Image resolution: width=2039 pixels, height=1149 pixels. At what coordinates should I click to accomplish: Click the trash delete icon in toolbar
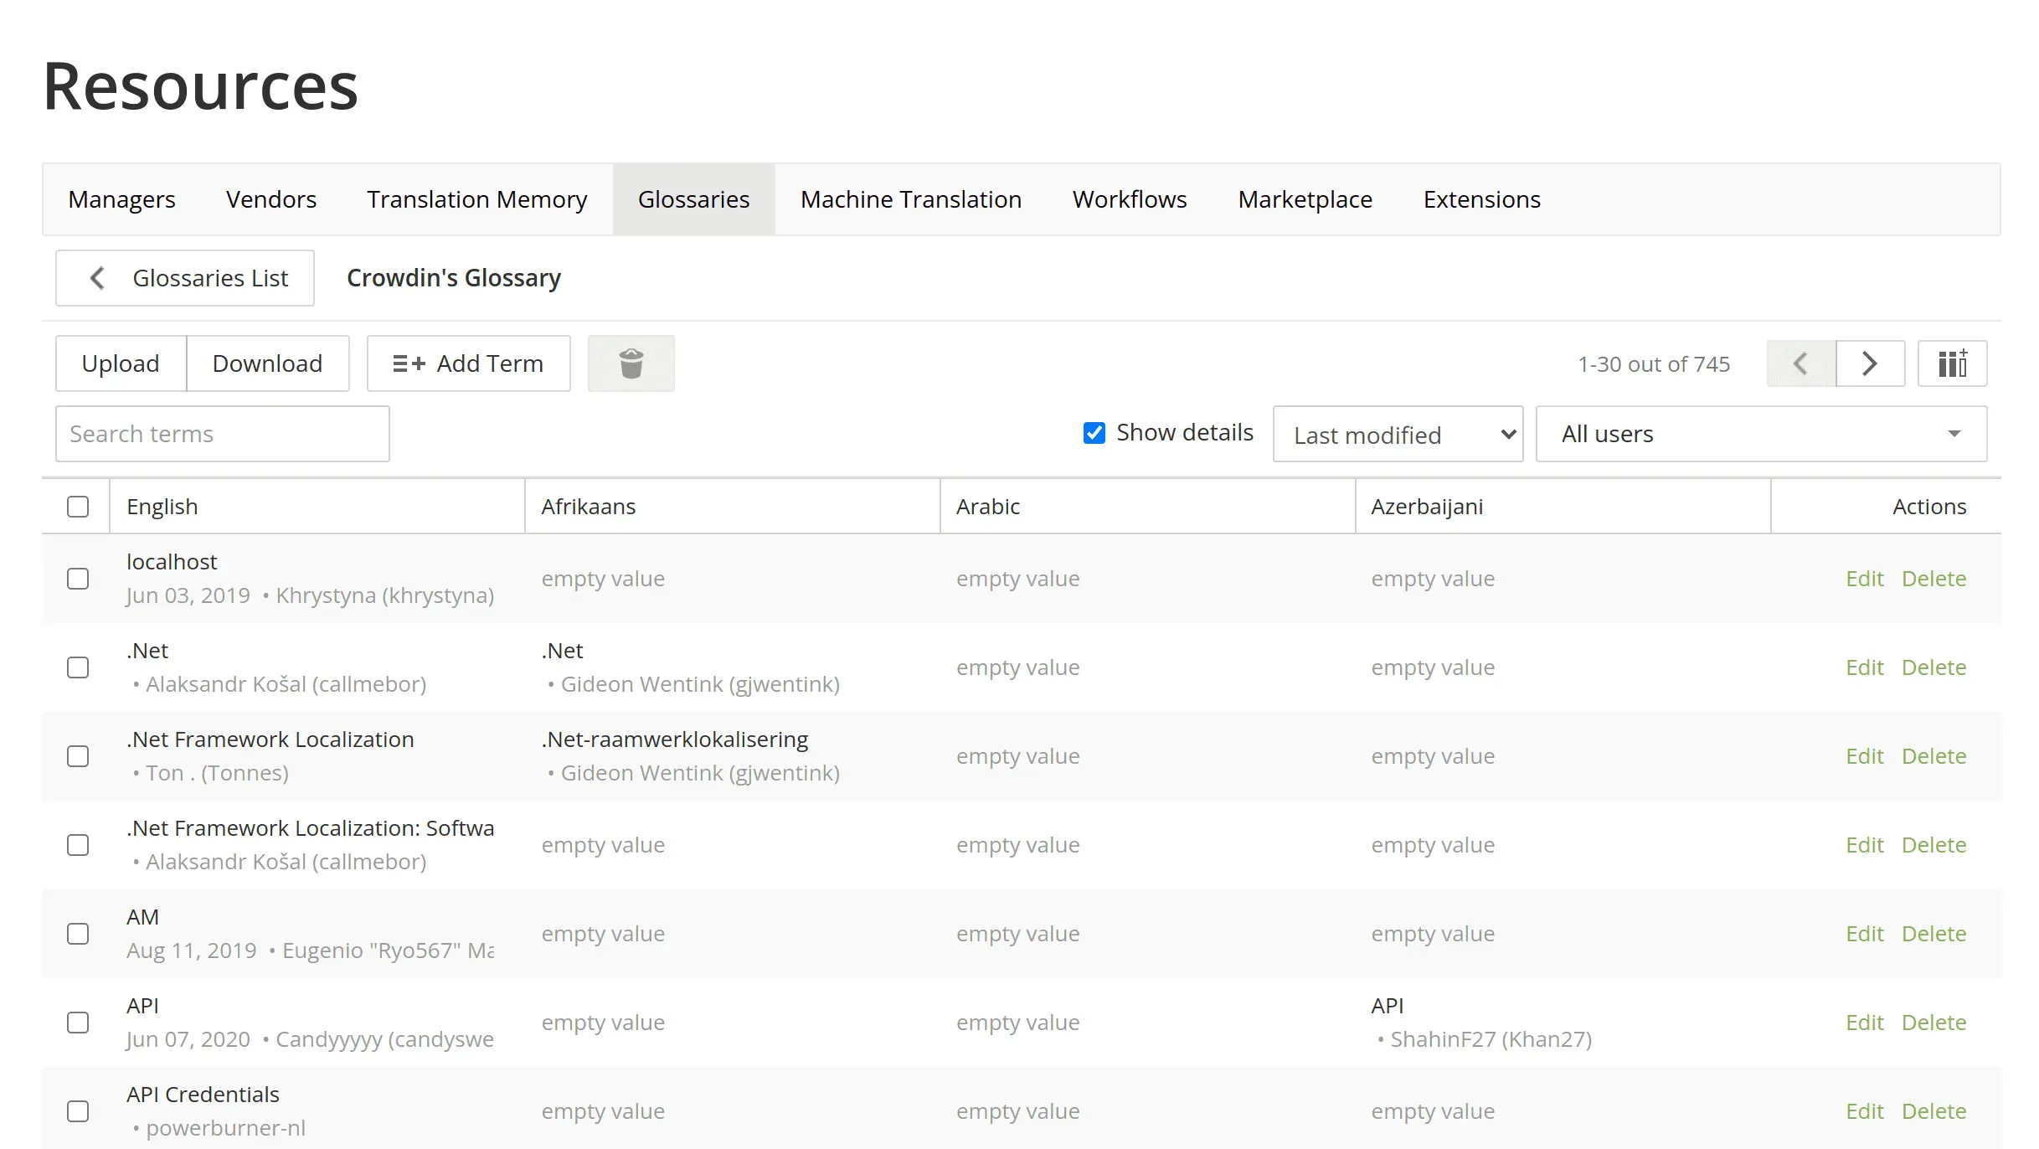(631, 363)
